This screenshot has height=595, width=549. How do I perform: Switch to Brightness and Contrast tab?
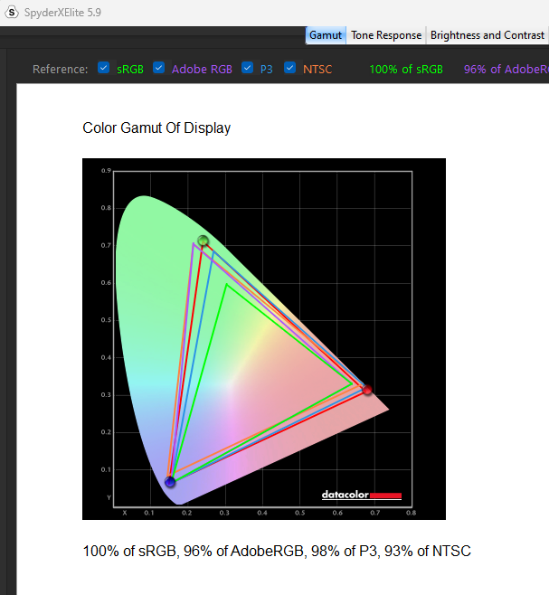[x=487, y=35]
